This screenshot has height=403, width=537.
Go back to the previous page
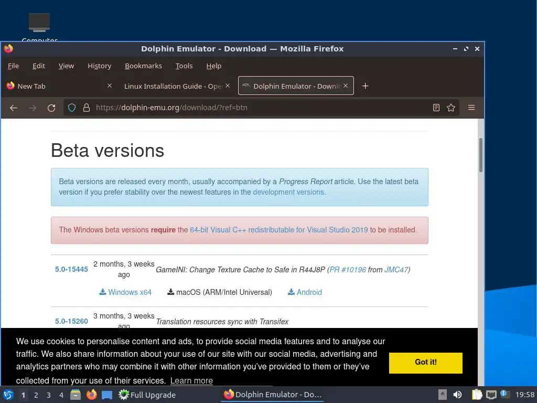pyautogui.click(x=13, y=108)
